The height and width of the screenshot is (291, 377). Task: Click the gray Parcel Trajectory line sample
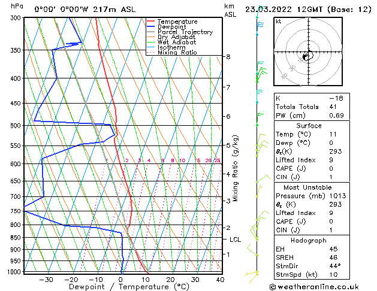[151, 32]
